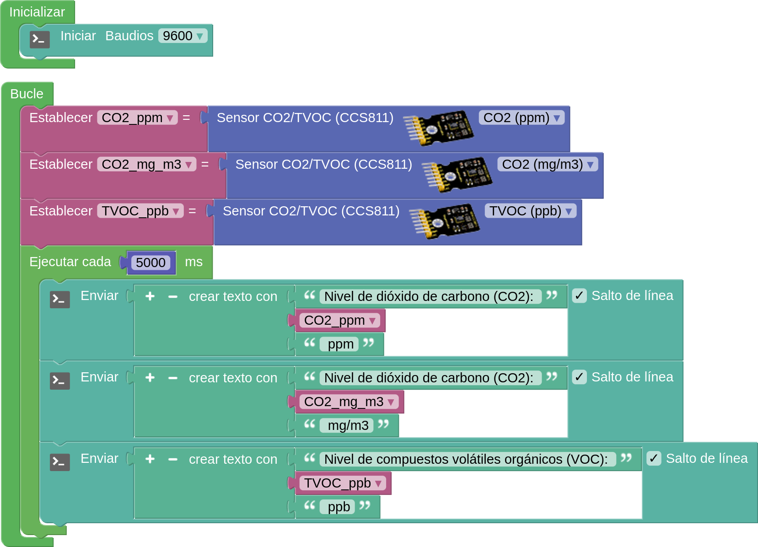Click plus icon in first crear texto con block
The height and width of the screenshot is (547, 758).
point(150,296)
